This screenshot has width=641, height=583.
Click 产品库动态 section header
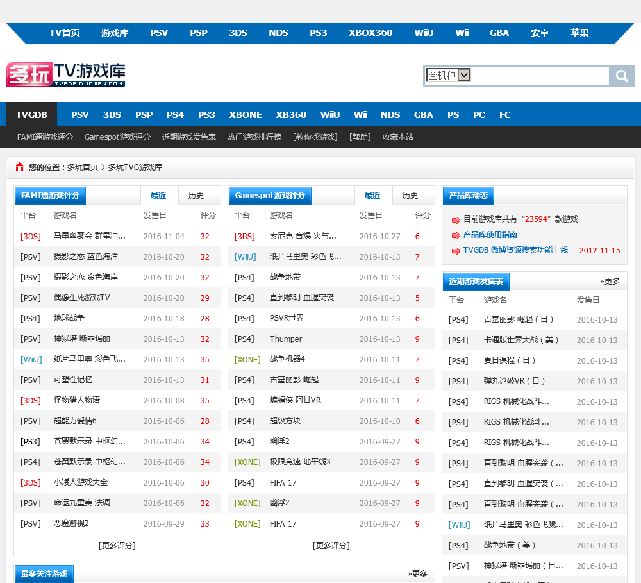[x=468, y=196]
